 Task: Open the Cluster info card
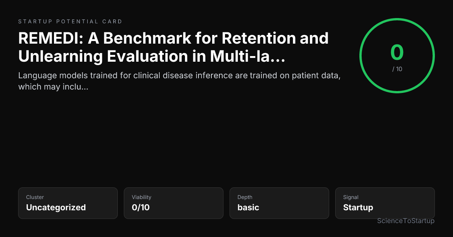click(x=68, y=203)
